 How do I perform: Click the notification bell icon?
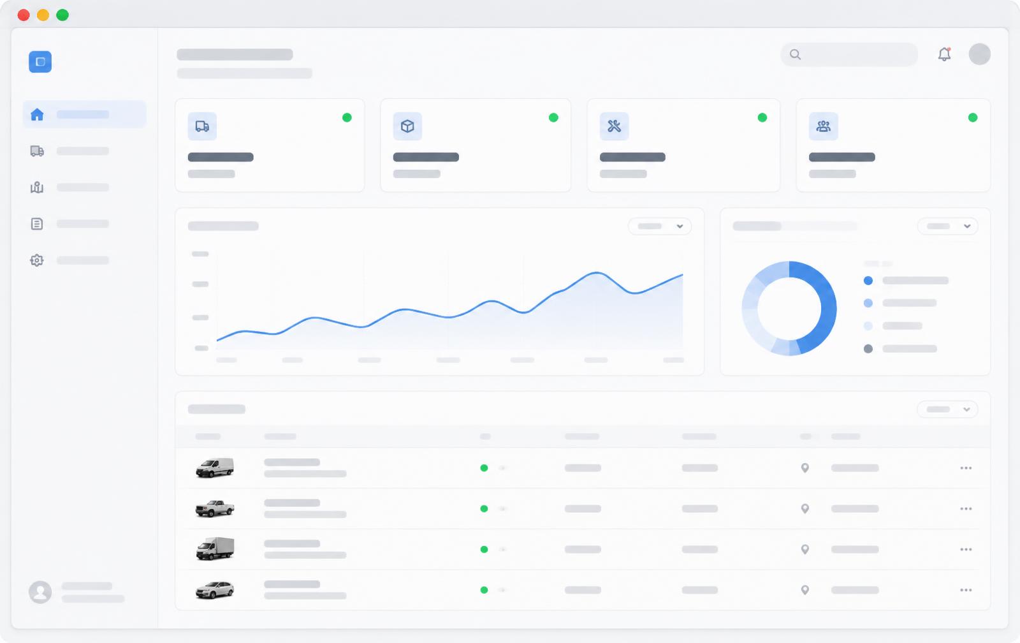point(945,54)
